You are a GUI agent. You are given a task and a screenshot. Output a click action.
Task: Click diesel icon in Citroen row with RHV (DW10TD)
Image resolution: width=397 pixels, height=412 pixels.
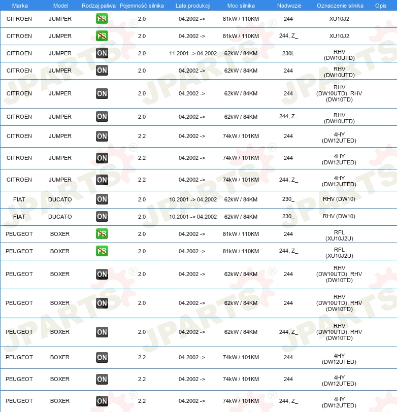(x=102, y=93)
